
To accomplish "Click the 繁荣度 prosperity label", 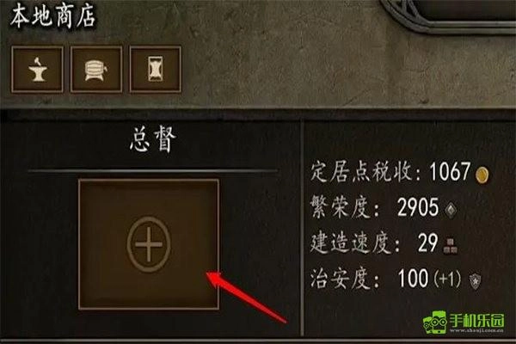I will click(345, 207).
